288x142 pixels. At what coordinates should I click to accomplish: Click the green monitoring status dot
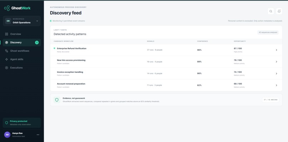tap(51, 21)
